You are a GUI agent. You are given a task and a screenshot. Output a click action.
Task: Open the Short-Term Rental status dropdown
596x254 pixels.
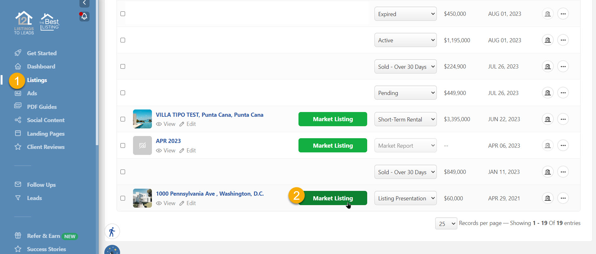405,119
